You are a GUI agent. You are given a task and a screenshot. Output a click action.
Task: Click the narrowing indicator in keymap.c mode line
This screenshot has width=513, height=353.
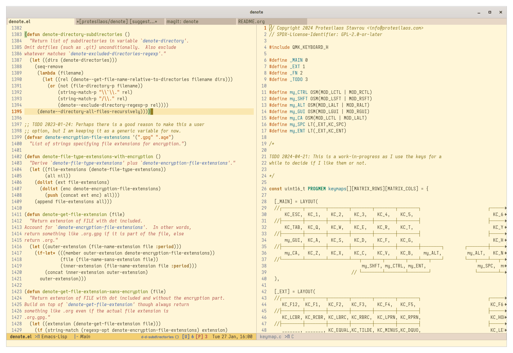[x=287, y=337]
